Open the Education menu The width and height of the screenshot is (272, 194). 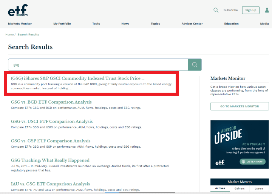(231, 24)
